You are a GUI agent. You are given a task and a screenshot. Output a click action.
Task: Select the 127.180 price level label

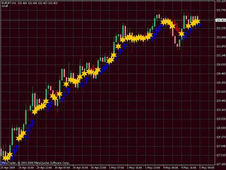pos(221,164)
